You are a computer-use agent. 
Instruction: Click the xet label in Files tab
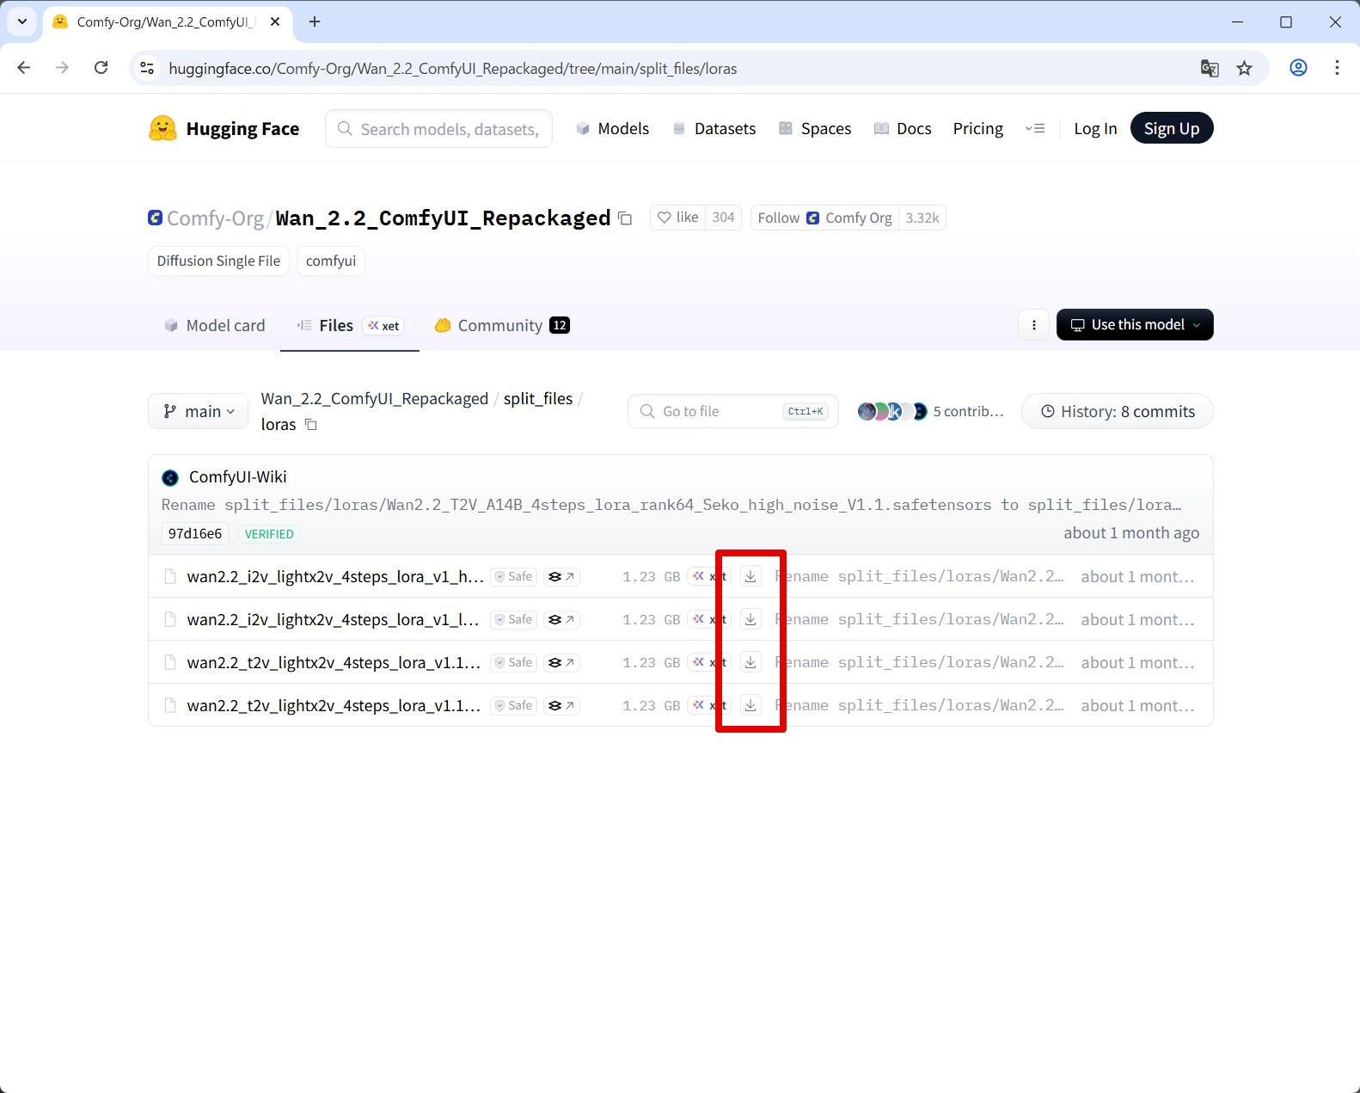[383, 325]
